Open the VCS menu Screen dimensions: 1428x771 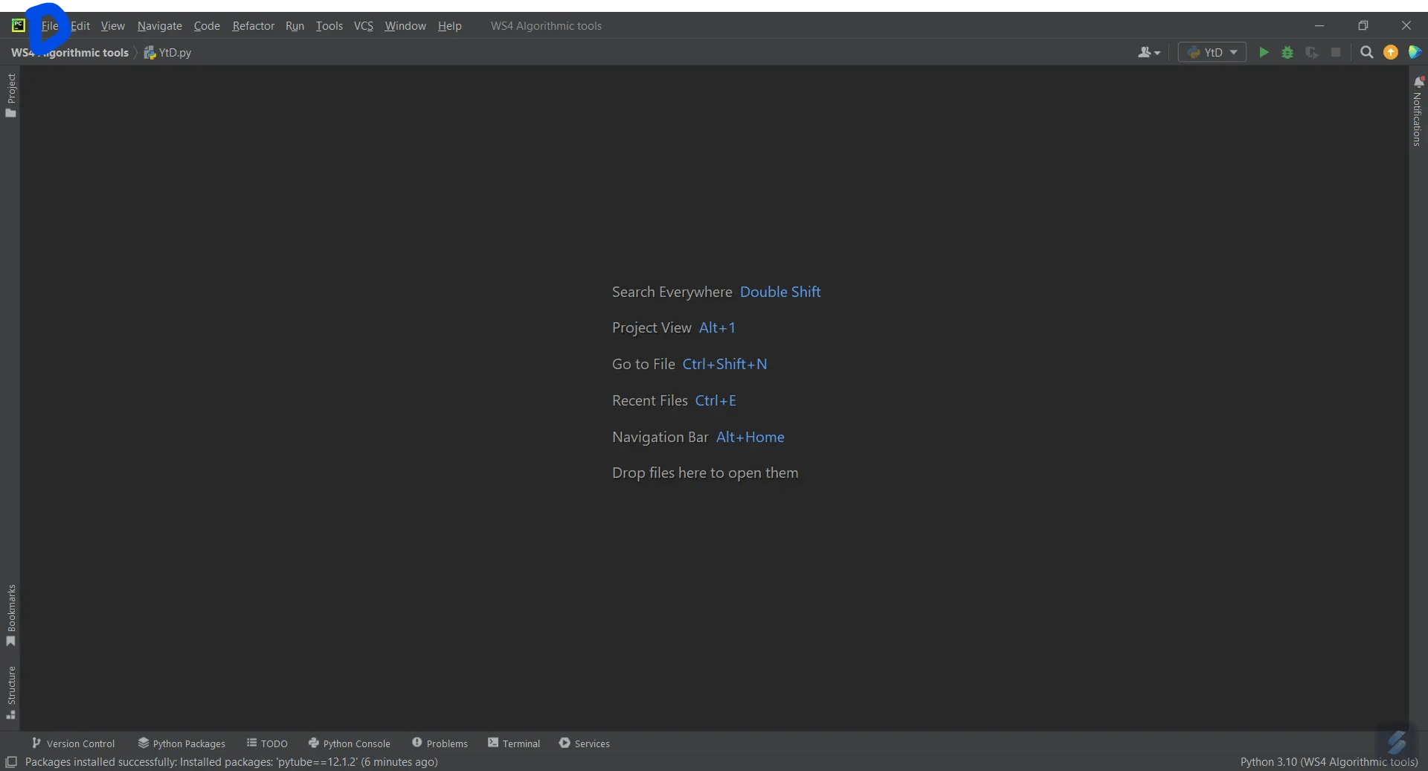coord(364,26)
